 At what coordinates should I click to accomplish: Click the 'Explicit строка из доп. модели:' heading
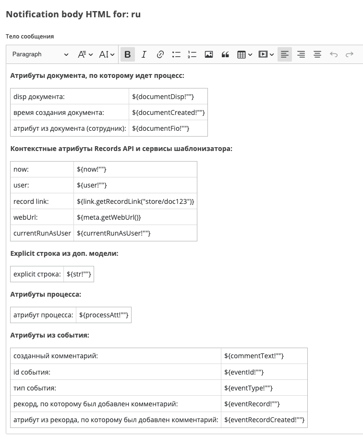click(x=64, y=253)
